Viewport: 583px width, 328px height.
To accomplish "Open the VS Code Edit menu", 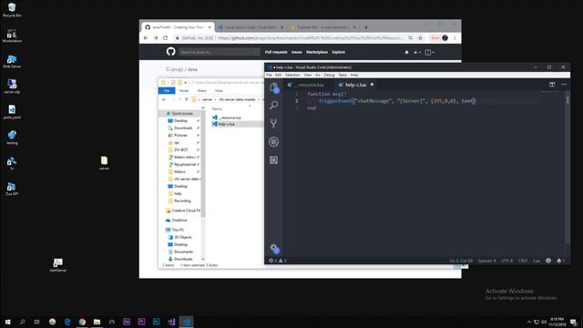I will [x=279, y=75].
